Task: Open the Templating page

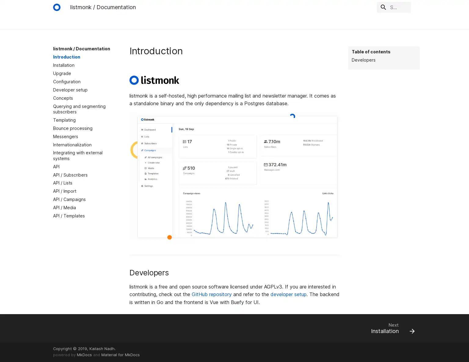Action: tap(64, 120)
